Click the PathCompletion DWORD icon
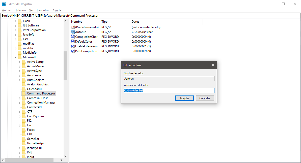The height and width of the screenshot is (163, 301). (x=73, y=51)
